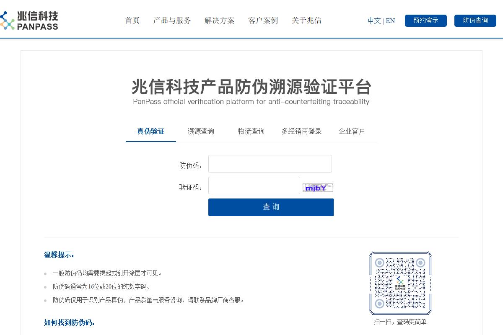
Task: Focus the 防伪码 input field
Action: (270, 164)
